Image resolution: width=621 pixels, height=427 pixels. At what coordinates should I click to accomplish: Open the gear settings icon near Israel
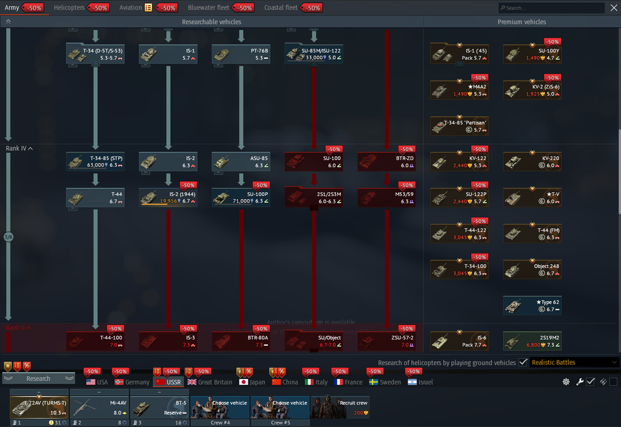(566, 382)
